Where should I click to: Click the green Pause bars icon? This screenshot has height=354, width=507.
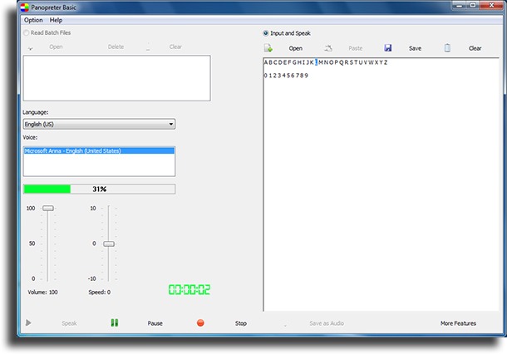tap(115, 322)
